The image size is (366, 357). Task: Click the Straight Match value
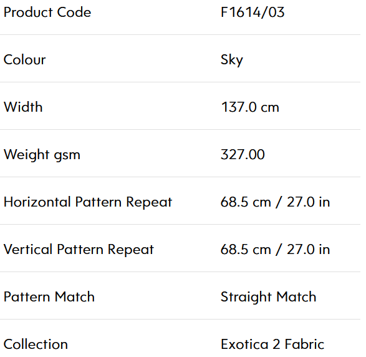click(x=269, y=298)
